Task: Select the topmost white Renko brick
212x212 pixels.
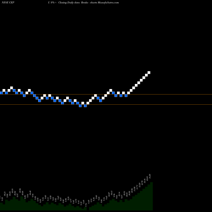Action: tap(149, 73)
